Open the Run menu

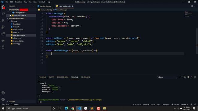35,2
